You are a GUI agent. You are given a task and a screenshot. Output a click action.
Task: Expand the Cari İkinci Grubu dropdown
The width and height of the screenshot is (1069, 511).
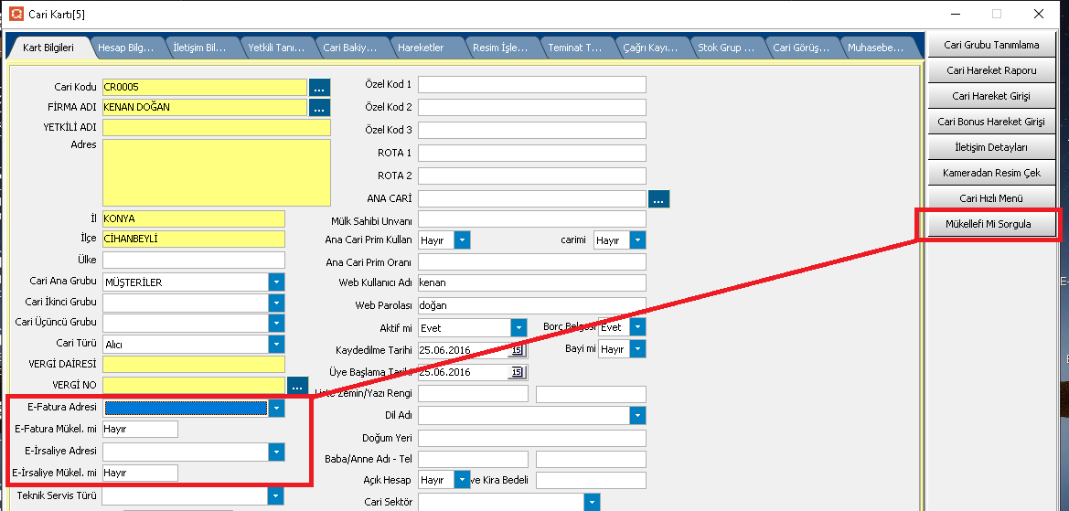[x=276, y=303]
